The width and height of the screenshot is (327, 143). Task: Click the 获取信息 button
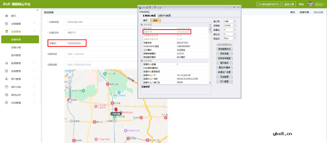(x=225, y=54)
